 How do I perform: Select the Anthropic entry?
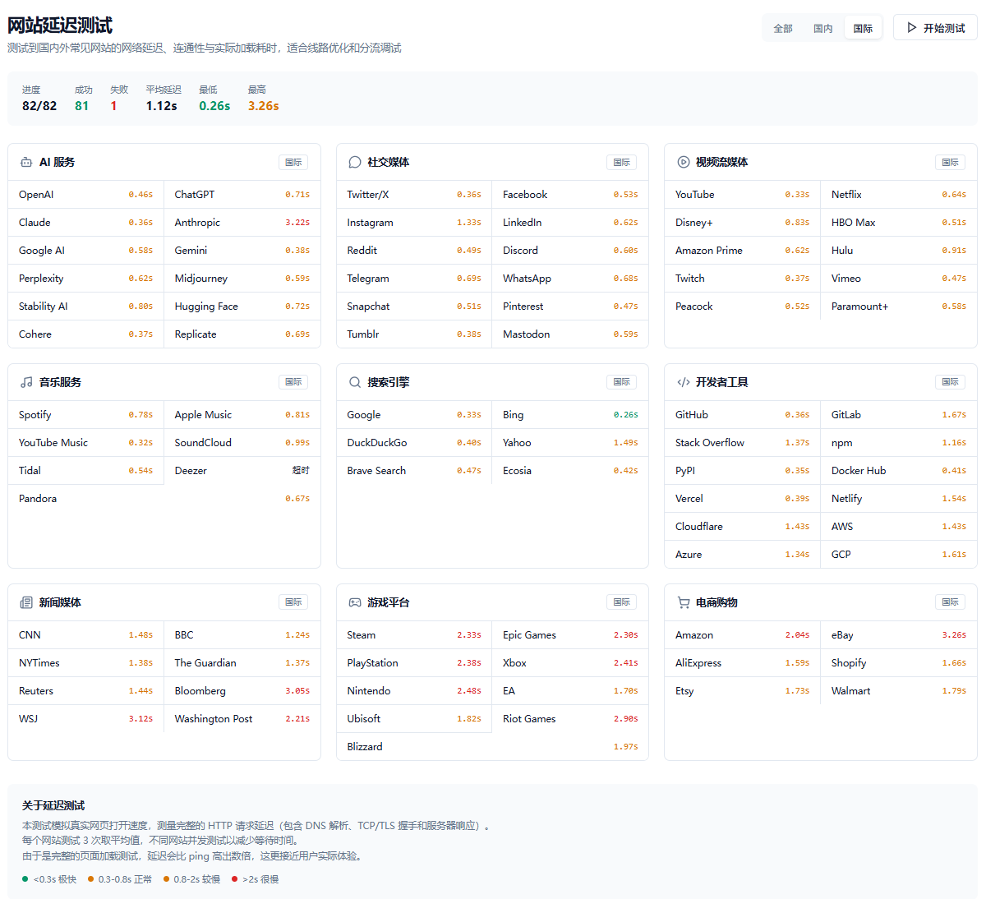click(x=242, y=223)
